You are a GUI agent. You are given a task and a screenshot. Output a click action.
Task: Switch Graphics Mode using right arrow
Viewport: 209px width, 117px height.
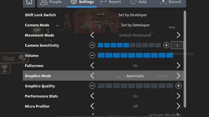pos(178,76)
